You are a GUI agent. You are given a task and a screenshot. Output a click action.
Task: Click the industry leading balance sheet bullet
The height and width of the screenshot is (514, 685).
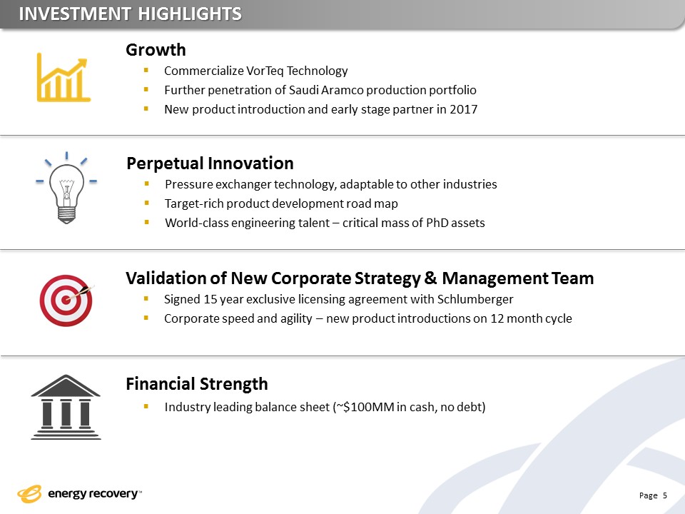(x=325, y=407)
